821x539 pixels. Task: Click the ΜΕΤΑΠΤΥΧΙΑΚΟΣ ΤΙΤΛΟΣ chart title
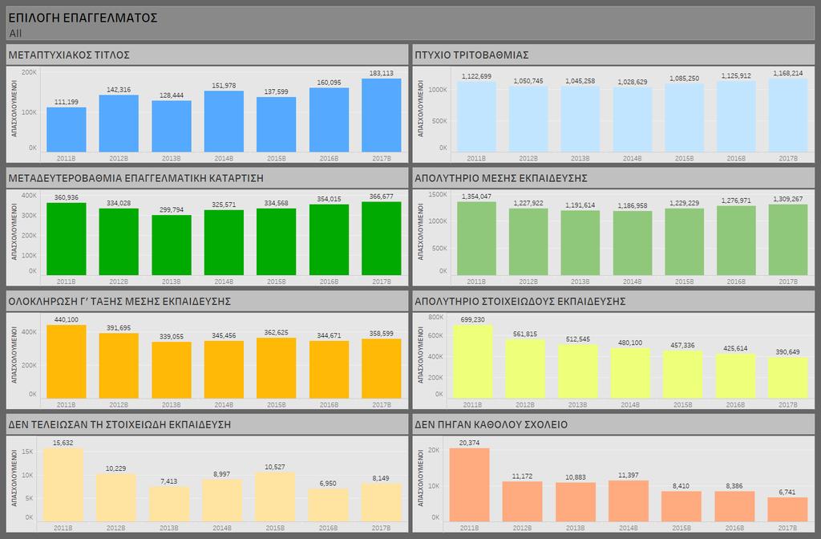tap(69, 55)
